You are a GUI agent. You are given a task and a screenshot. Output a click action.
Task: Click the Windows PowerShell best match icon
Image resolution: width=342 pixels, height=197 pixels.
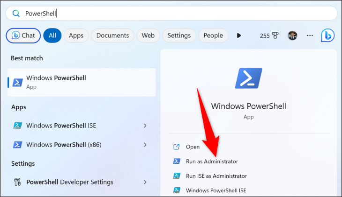18,83
